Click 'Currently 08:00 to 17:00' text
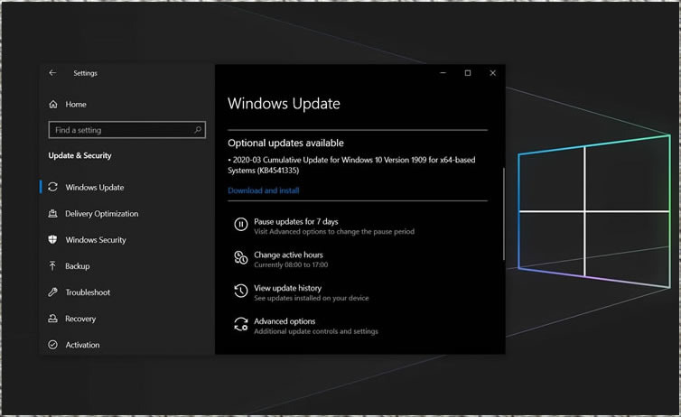This screenshot has height=417, width=681. (x=291, y=264)
